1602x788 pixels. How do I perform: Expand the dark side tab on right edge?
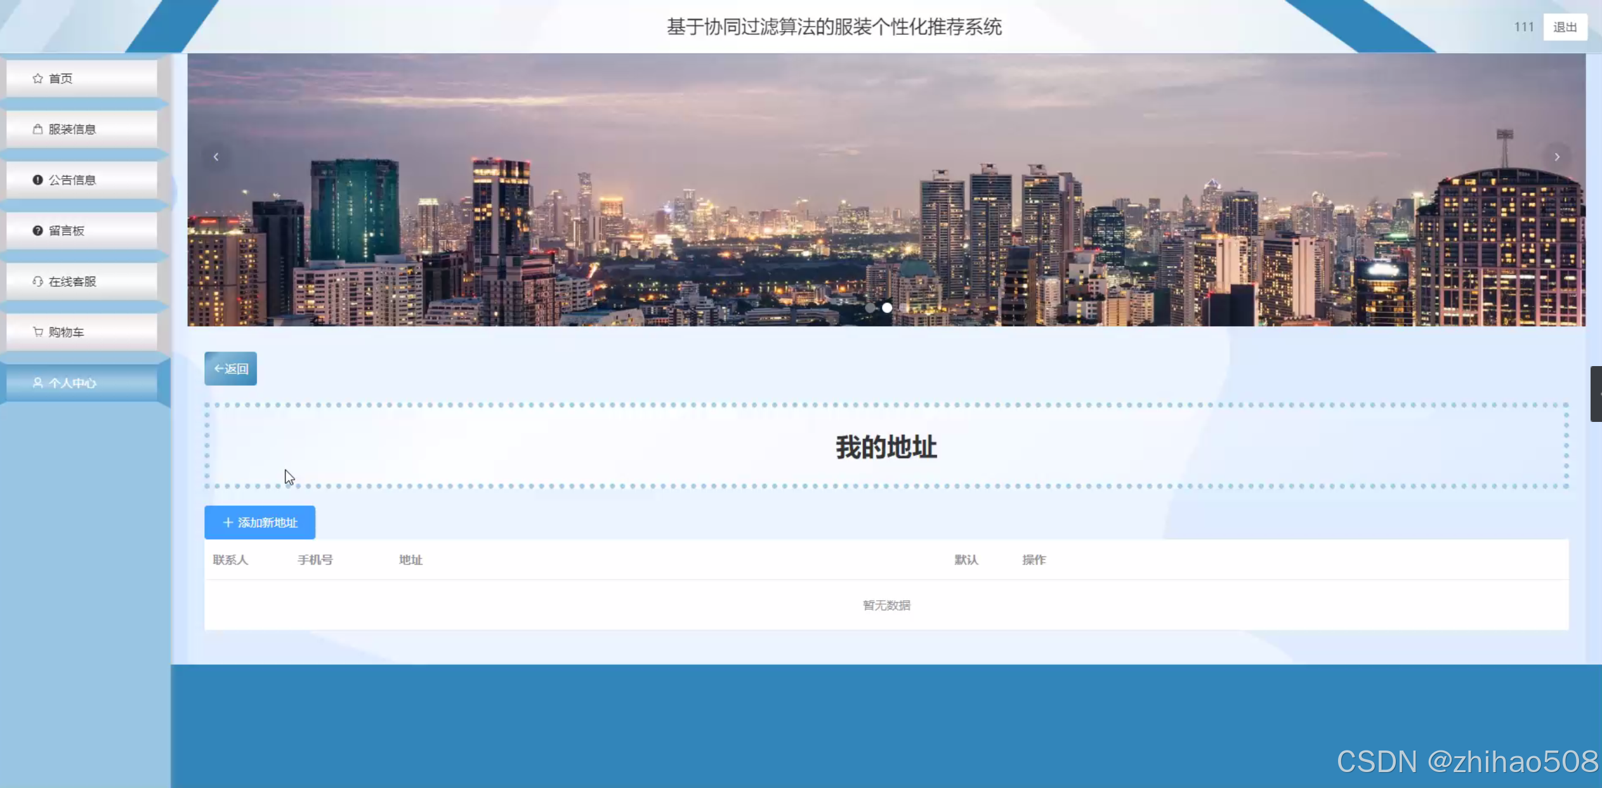(x=1596, y=393)
